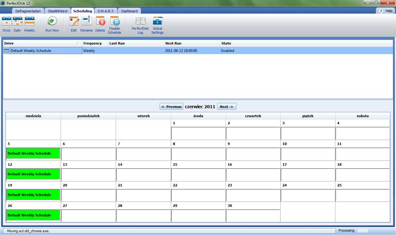
Task: Create a Weekly schedule
Action: pyautogui.click(x=29, y=24)
